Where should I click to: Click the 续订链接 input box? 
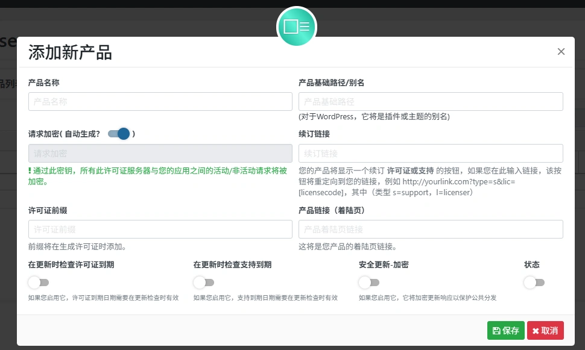pyautogui.click(x=431, y=153)
